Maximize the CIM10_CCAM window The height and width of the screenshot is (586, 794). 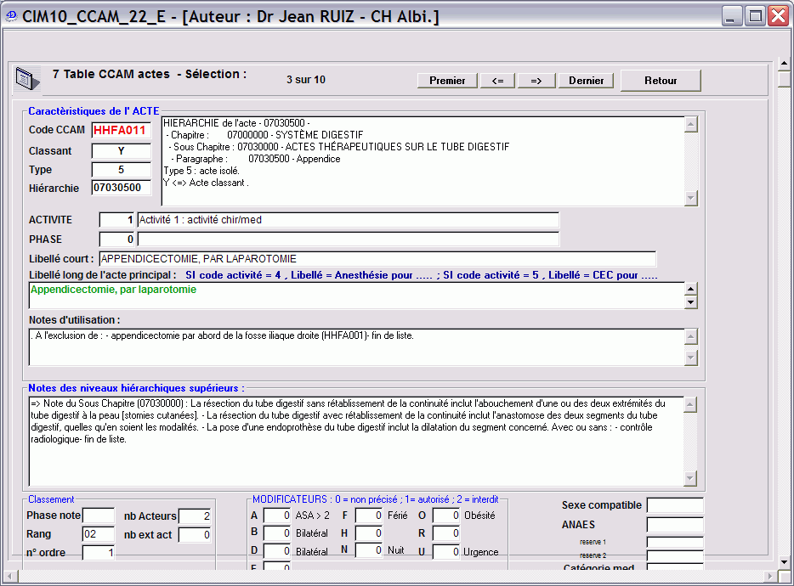click(x=755, y=16)
